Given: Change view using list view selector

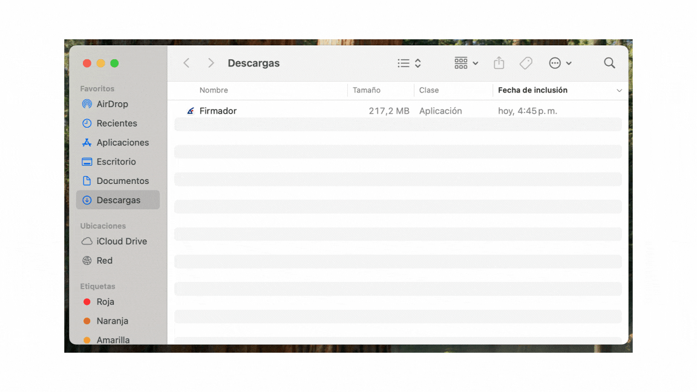Looking at the screenshot, I should click(x=409, y=63).
